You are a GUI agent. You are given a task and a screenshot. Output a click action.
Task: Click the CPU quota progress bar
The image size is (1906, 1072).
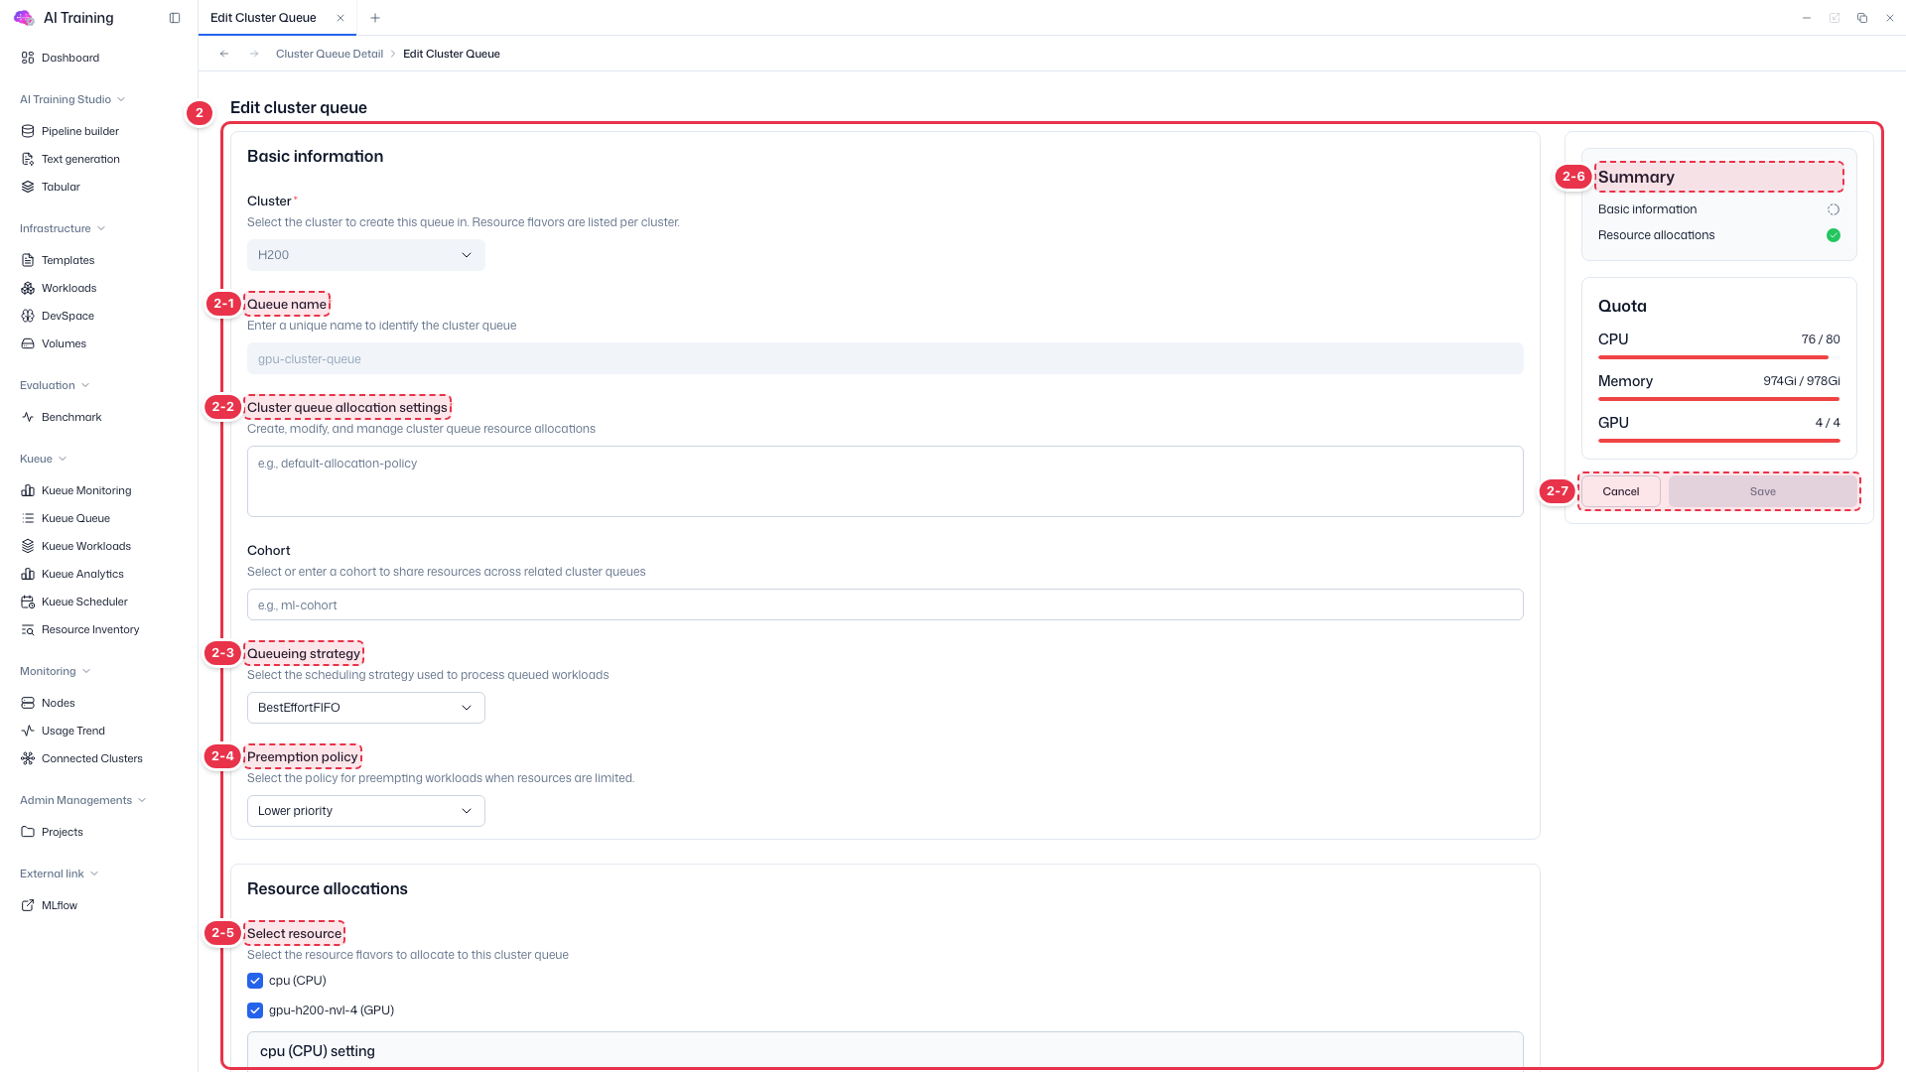point(1718,357)
